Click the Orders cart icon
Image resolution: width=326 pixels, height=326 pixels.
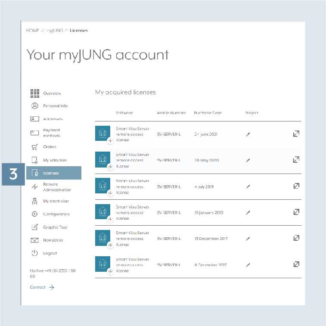click(x=35, y=147)
